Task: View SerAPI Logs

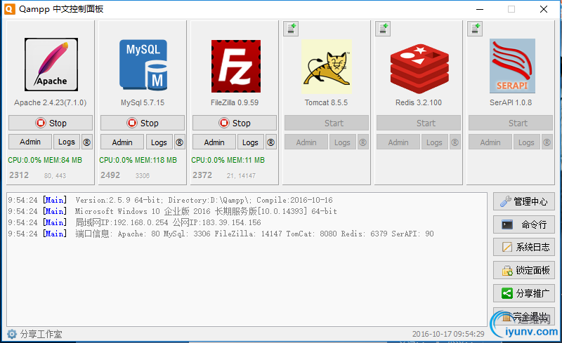Action: [526, 142]
